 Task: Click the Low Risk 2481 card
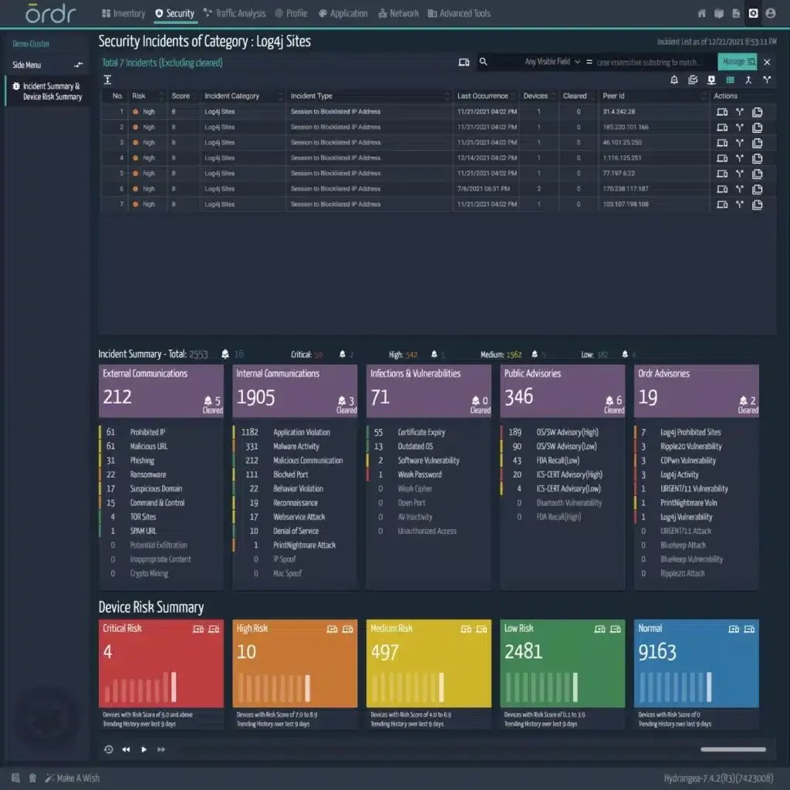(562, 663)
